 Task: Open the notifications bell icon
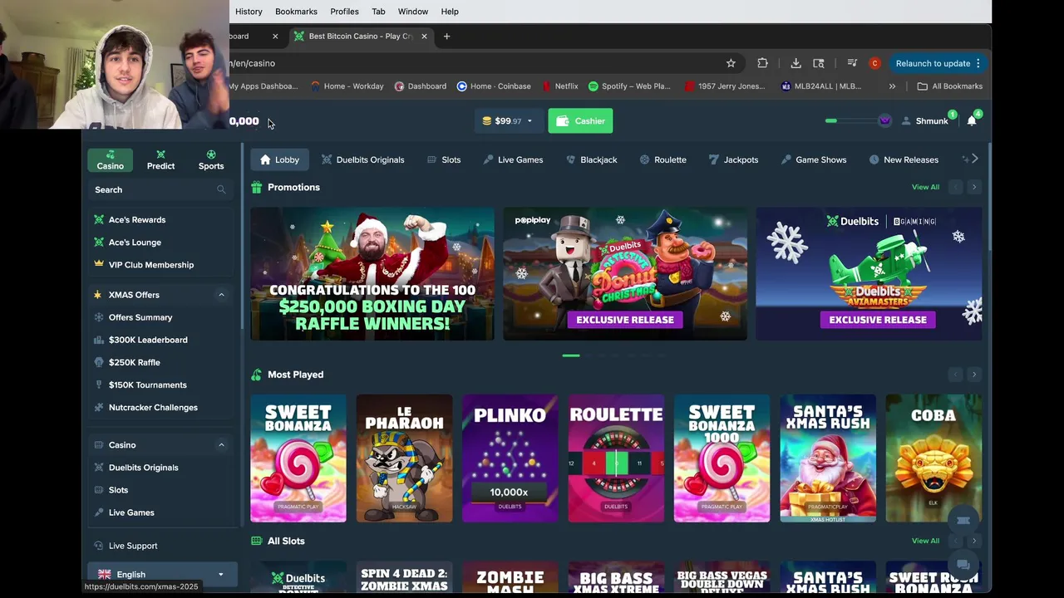(x=972, y=121)
